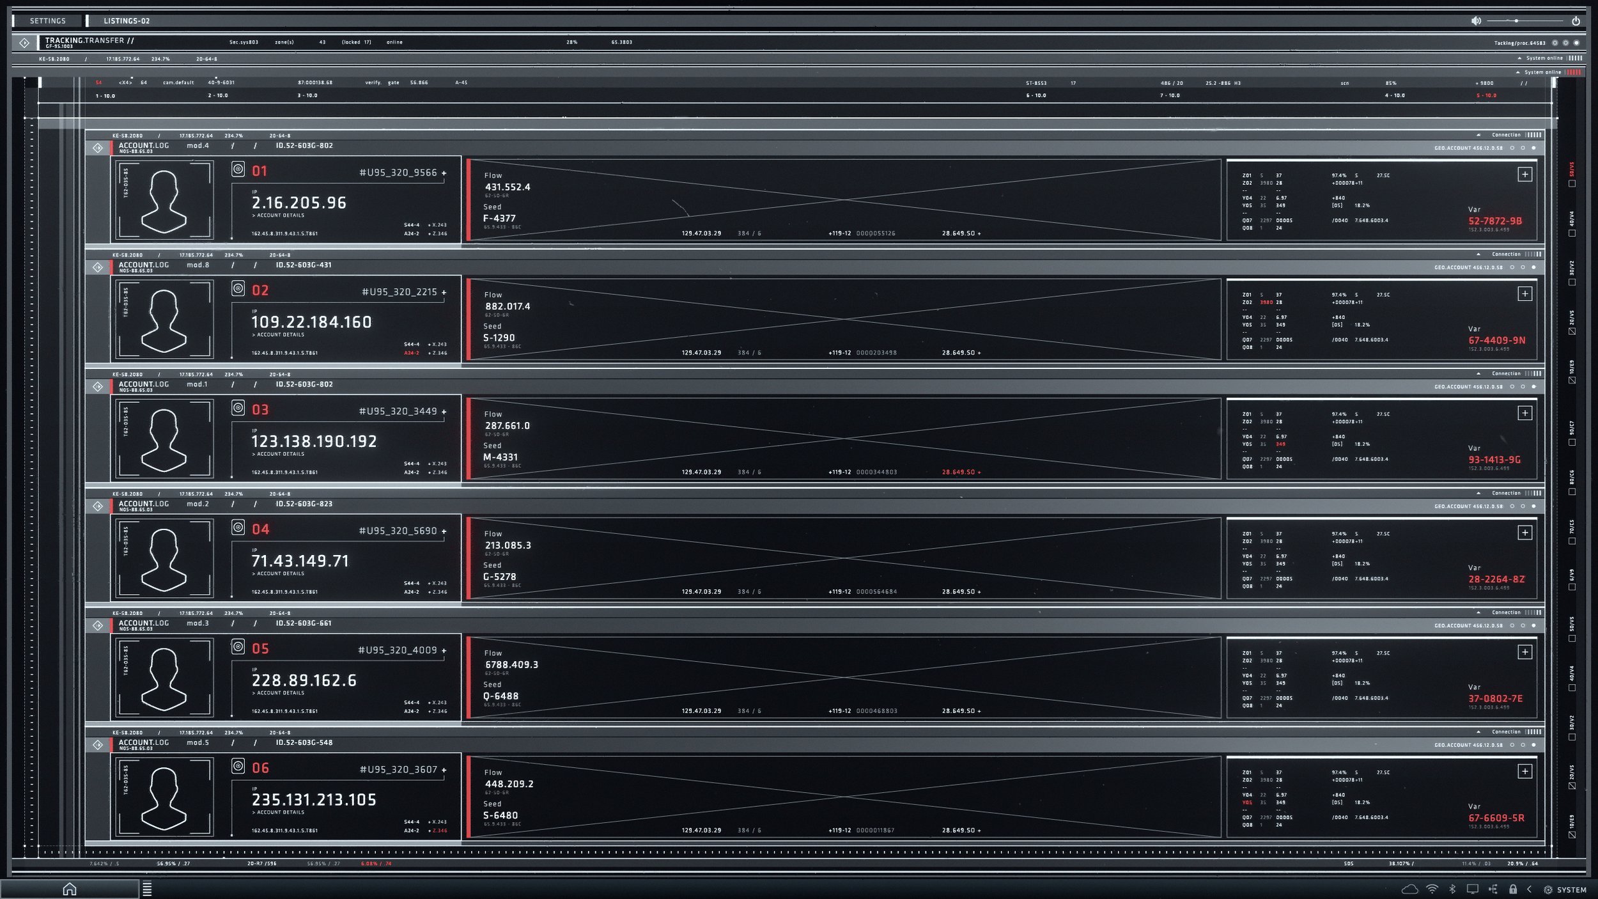Image resolution: width=1598 pixels, height=899 pixels.
Task: Click the diamond icon next to TRACKING.TRANSFER
Action: point(24,43)
